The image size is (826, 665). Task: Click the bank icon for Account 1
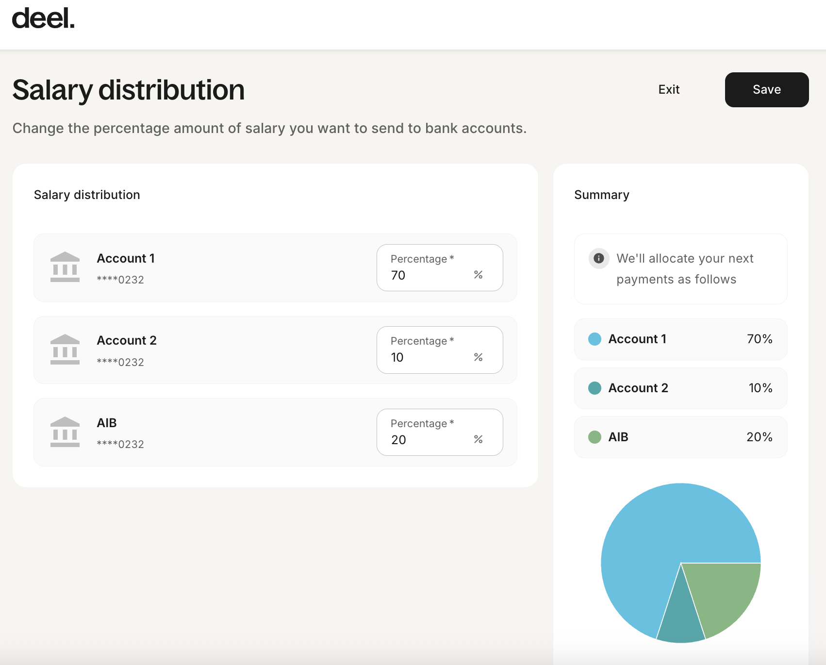[x=65, y=267]
